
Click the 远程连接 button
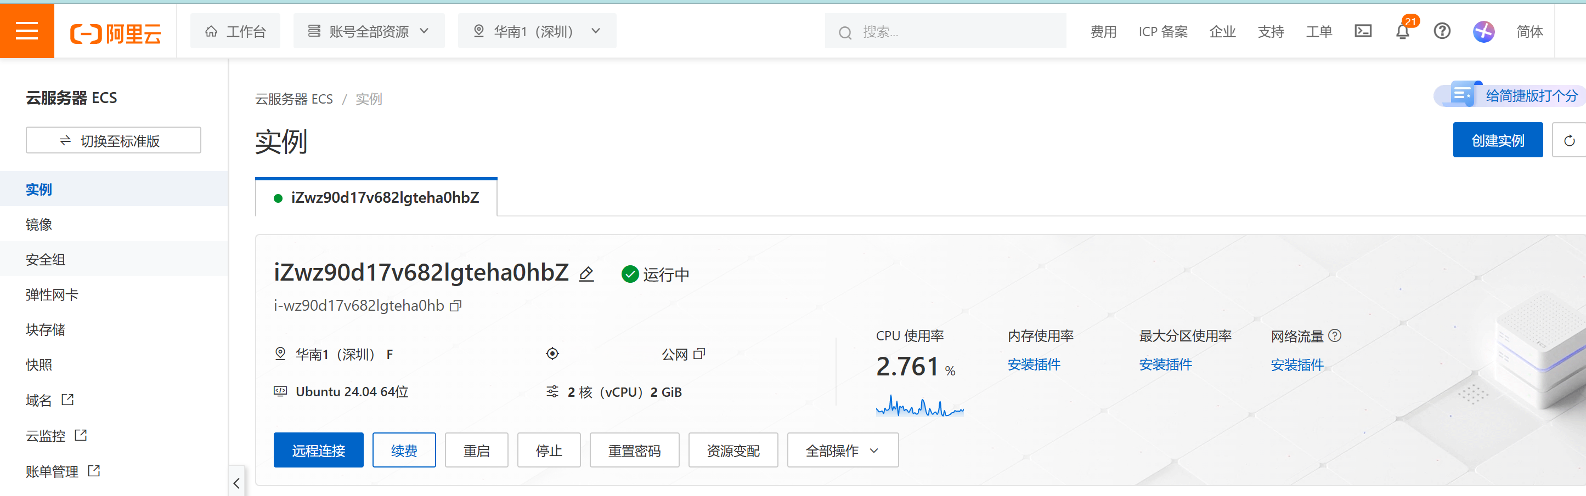(x=318, y=451)
